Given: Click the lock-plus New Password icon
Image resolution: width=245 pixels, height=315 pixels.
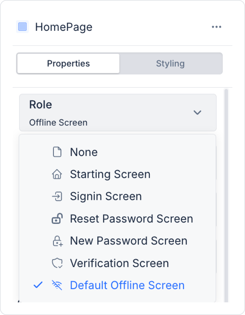Looking at the screenshot, I should click(57, 241).
